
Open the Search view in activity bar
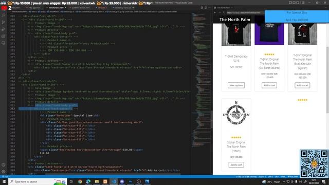(x=4, y=15)
